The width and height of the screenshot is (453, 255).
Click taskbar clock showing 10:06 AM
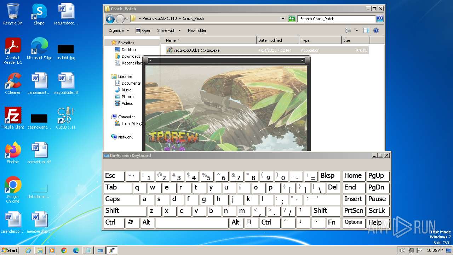(435, 250)
